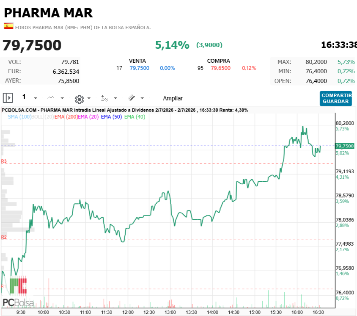Expand the chart type dropdown arrow

(x=62, y=98)
